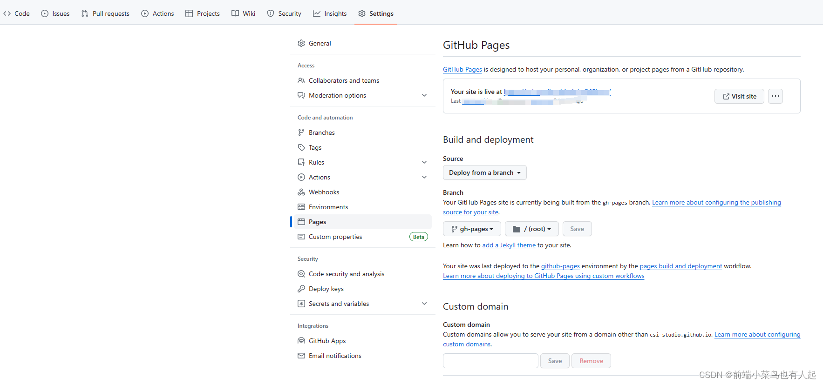The image size is (823, 384).
Task: Click the Moderation options comment icon
Action: [301, 95]
